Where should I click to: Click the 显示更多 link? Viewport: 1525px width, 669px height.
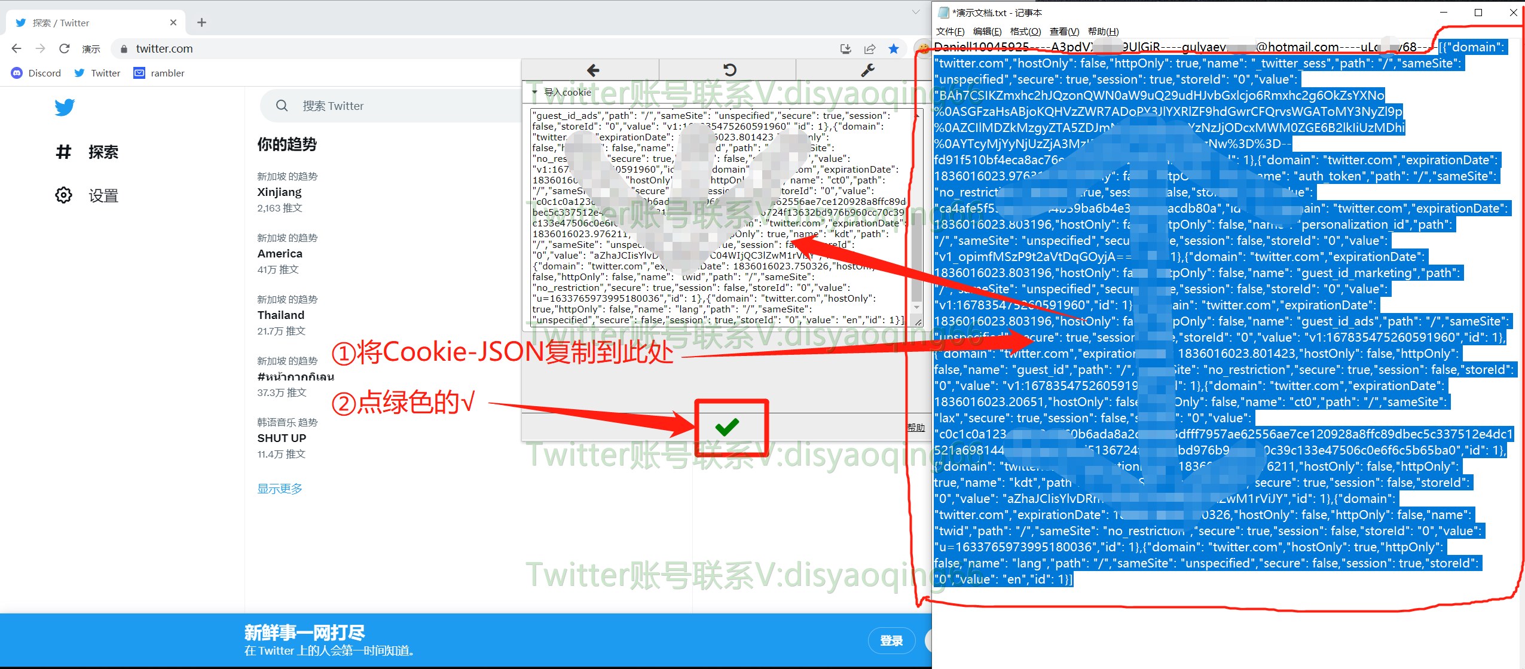click(280, 489)
